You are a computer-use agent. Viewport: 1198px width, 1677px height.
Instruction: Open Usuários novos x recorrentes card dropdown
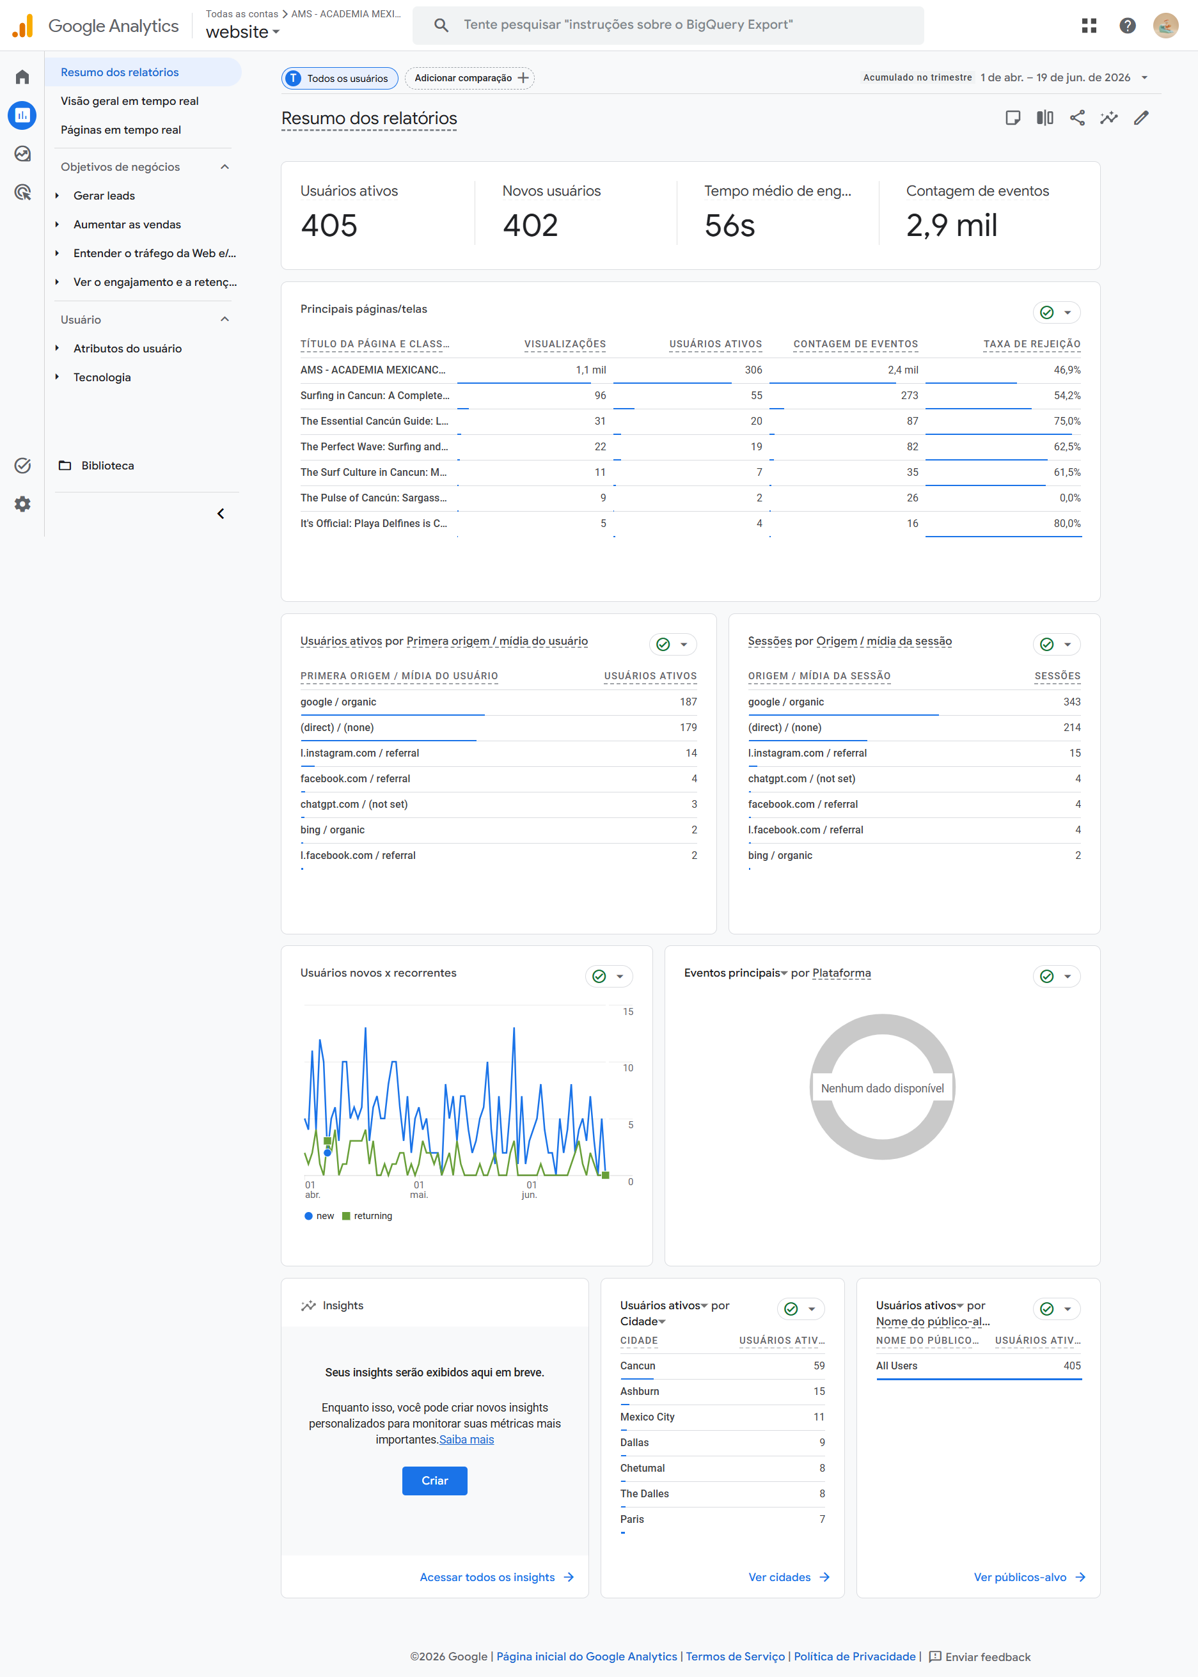tap(610, 977)
